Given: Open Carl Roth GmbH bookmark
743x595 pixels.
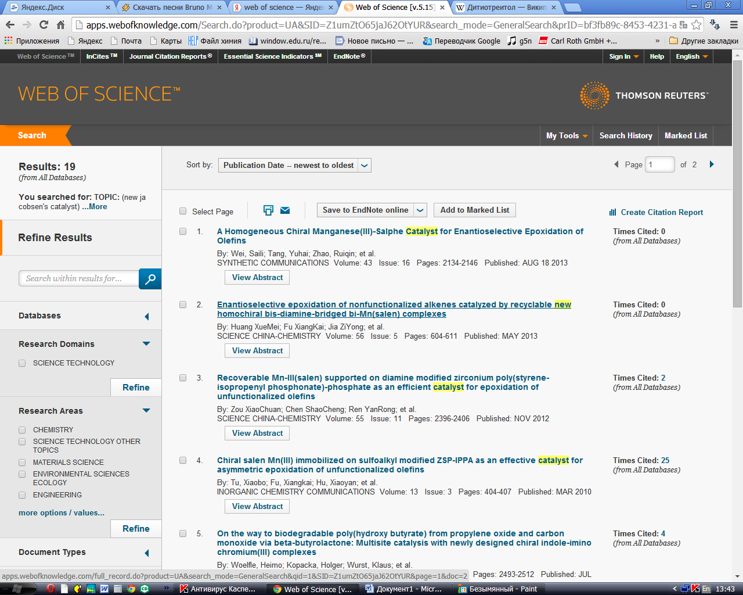Looking at the screenshot, I should point(578,41).
